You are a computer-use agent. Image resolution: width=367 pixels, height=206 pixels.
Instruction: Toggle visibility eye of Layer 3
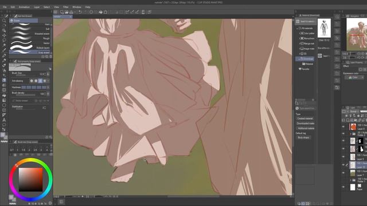[343, 127]
